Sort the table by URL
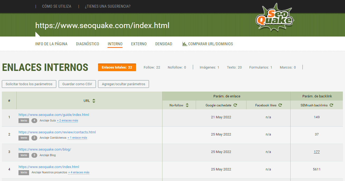 pyautogui.click(x=94, y=101)
